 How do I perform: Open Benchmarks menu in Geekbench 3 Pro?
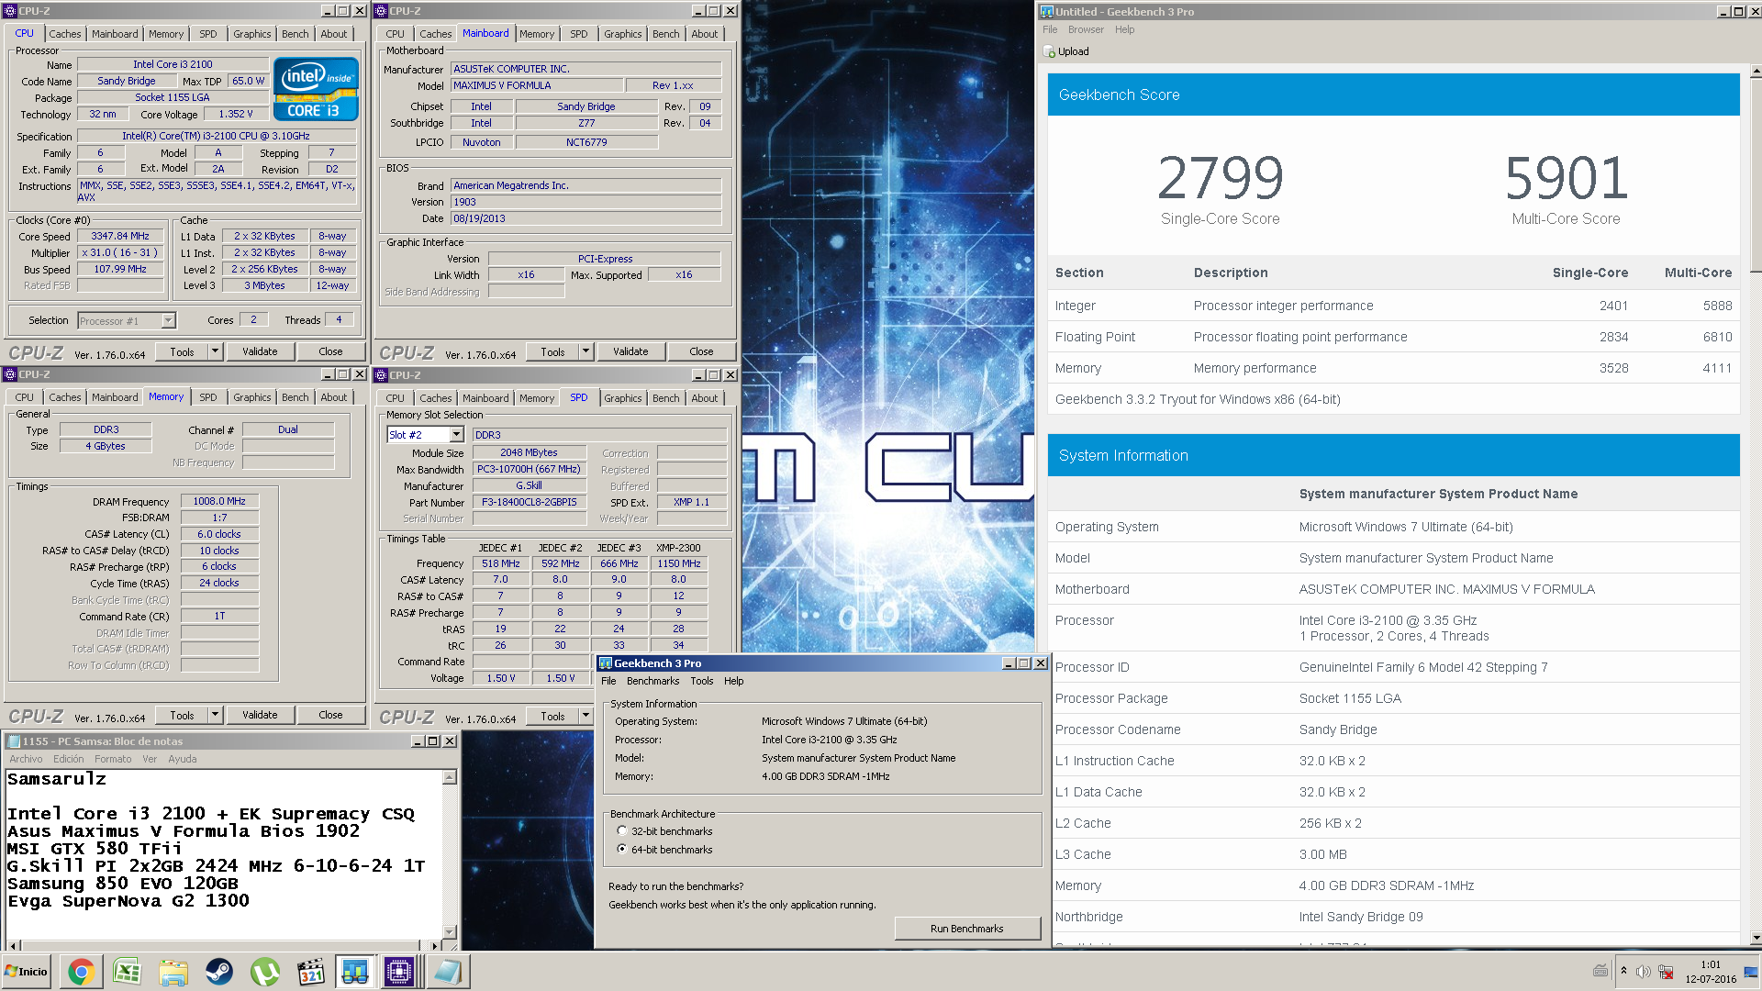pyautogui.click(x=652, y=681)
